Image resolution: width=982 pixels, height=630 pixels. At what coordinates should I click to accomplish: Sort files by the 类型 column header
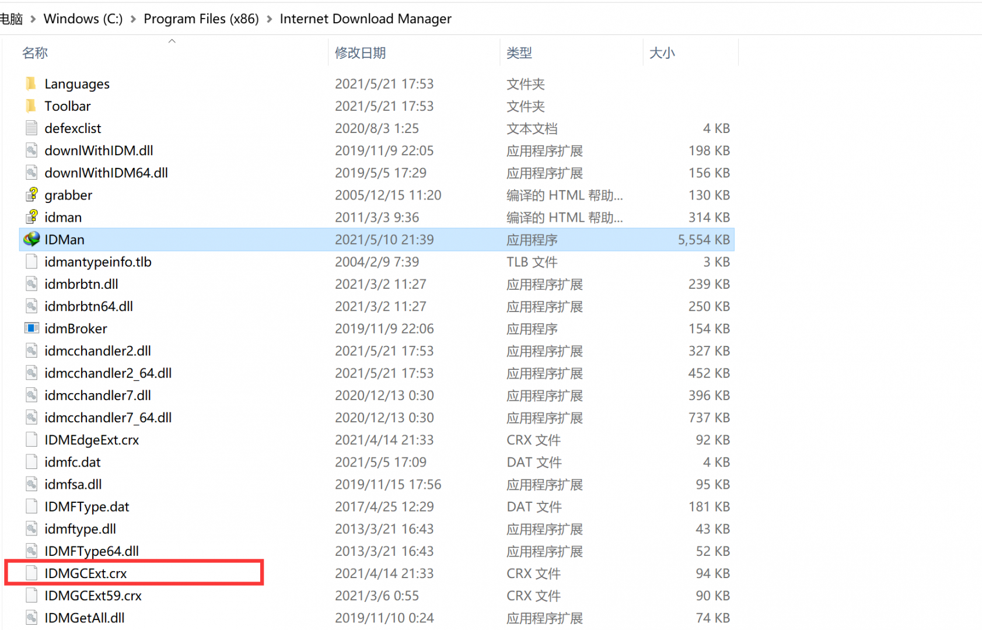(x=519, y=53)
